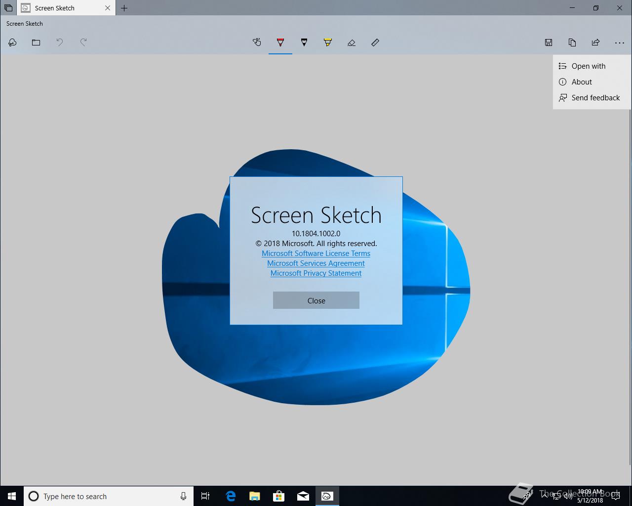Open Task View on the taskbar
This screenshot has height=506, width=632.
tap(205, 496)
